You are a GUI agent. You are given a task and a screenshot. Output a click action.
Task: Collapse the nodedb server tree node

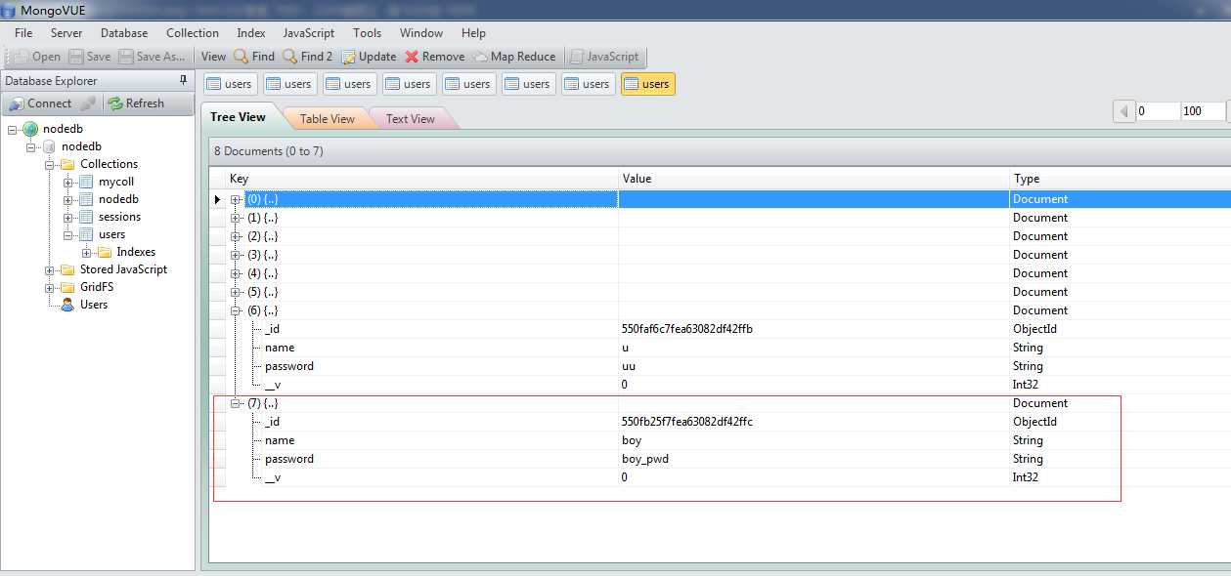pos(12,129)
